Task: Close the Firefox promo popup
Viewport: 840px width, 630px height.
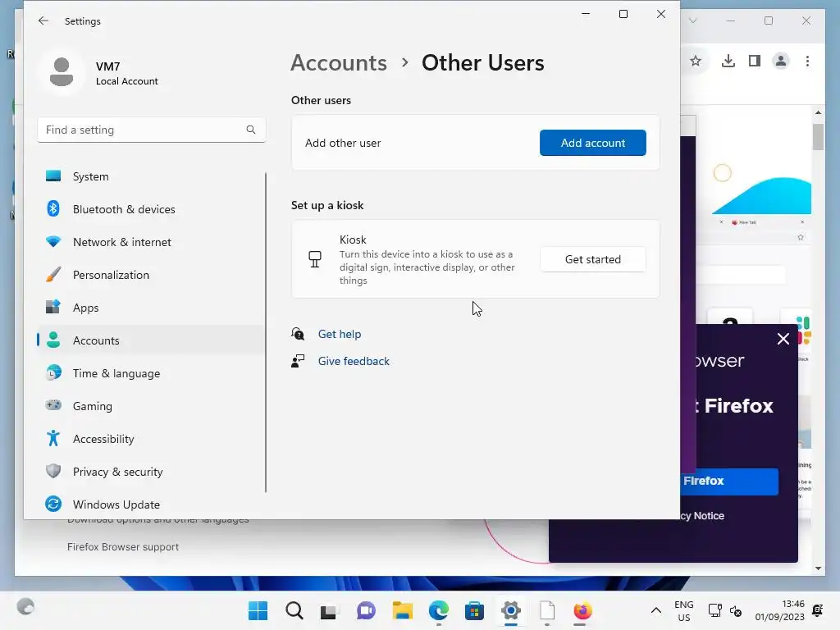Action: tap(783, 339)
